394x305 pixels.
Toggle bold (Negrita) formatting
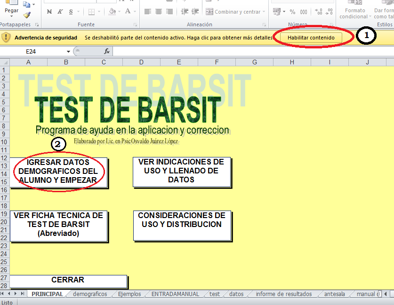coord(49,11)
